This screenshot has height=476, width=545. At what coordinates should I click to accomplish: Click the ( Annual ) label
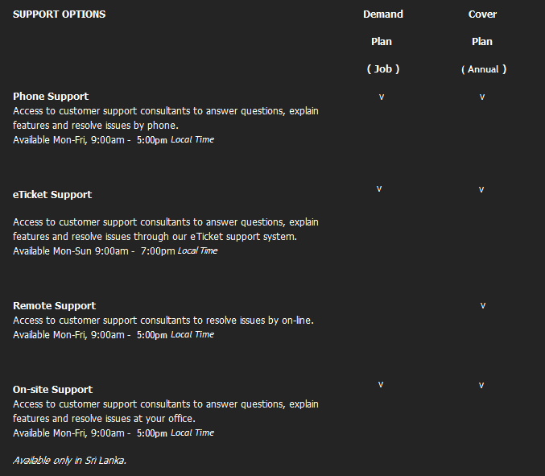click(x=484, y=69)
